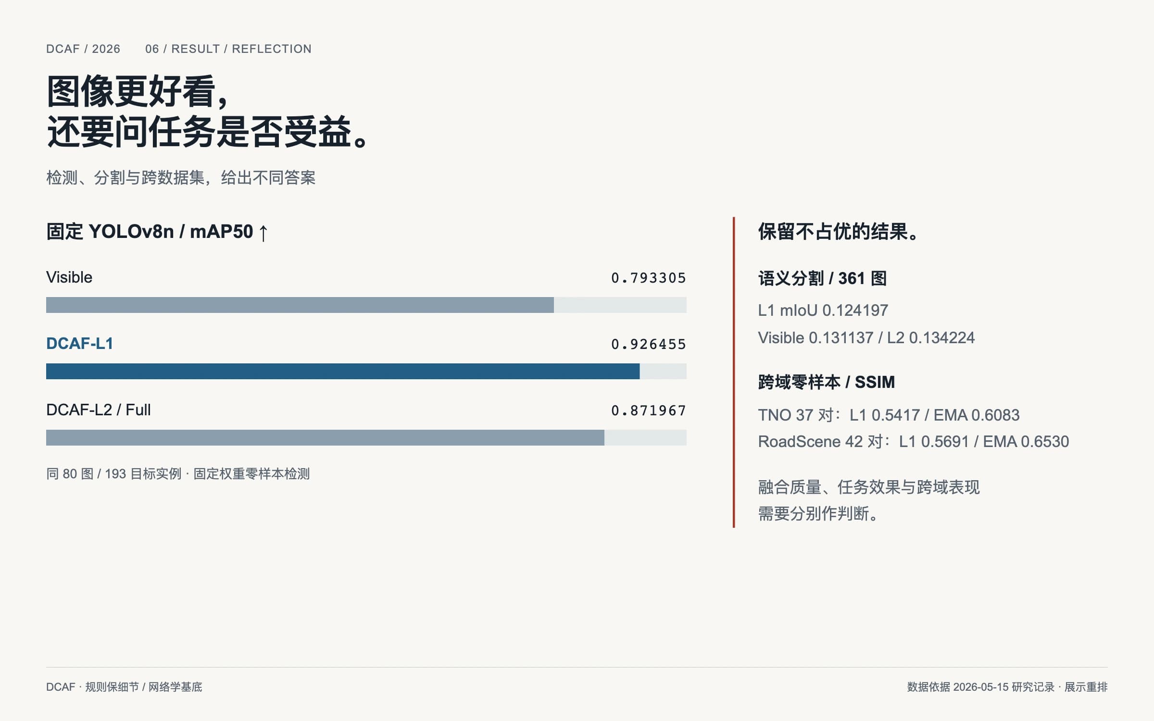Screen dimensions: 1154x721
Task: Click the footer DCAF · 规则保细节 / 网络学基底
Action: pos(124,687)
